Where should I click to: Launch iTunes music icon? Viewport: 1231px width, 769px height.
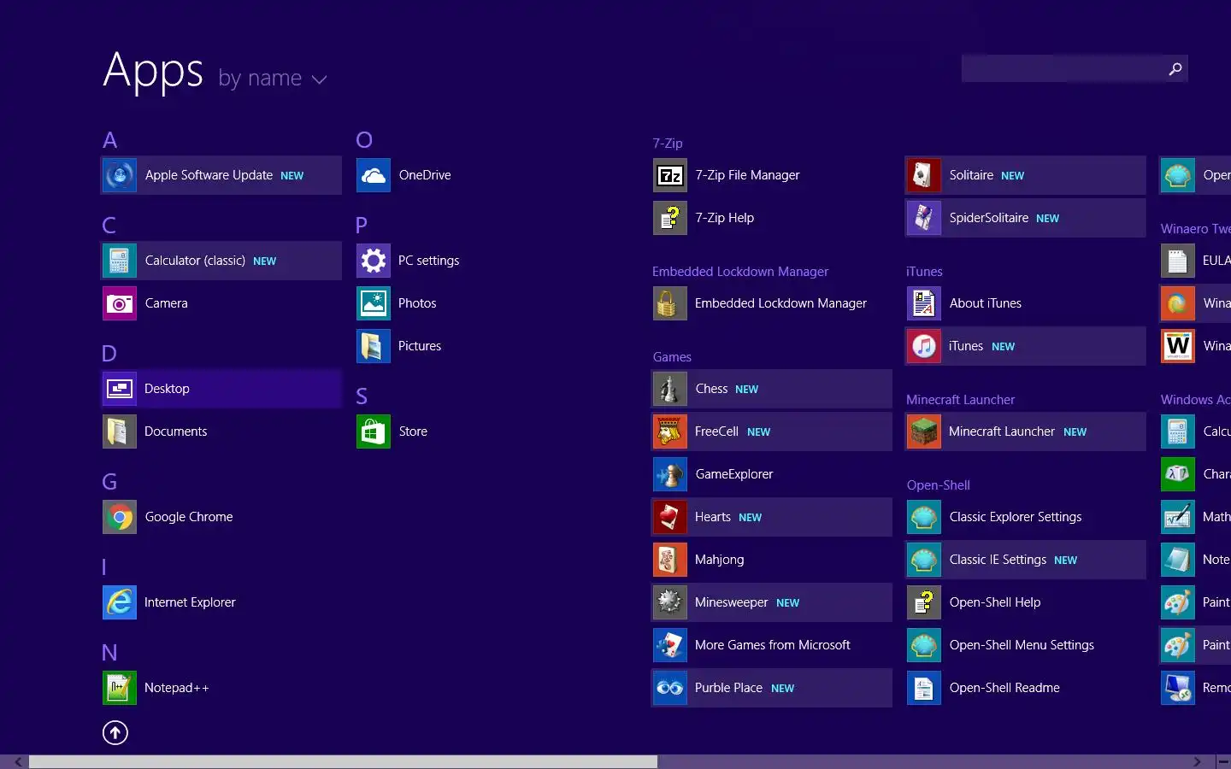click(x=924, y=346)
